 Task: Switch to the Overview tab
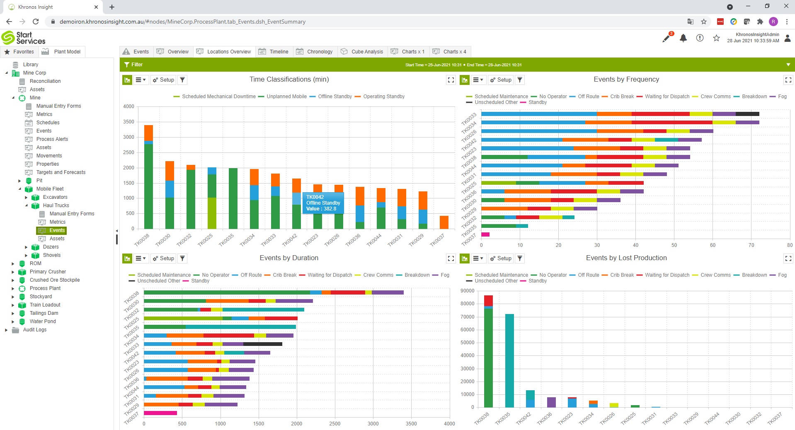click(172, 52)
